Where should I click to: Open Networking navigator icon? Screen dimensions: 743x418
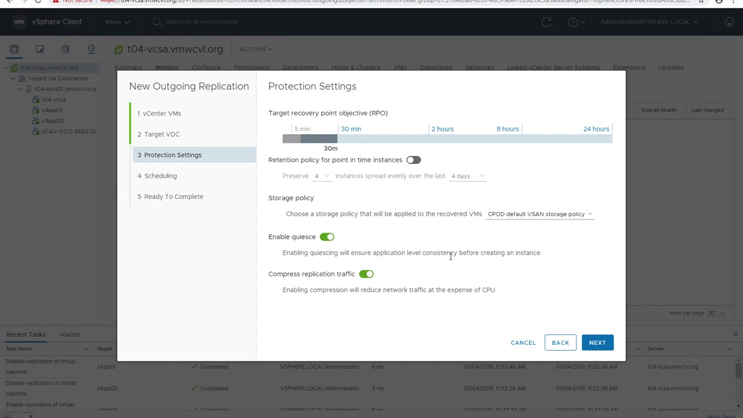(x=91, y=49)
